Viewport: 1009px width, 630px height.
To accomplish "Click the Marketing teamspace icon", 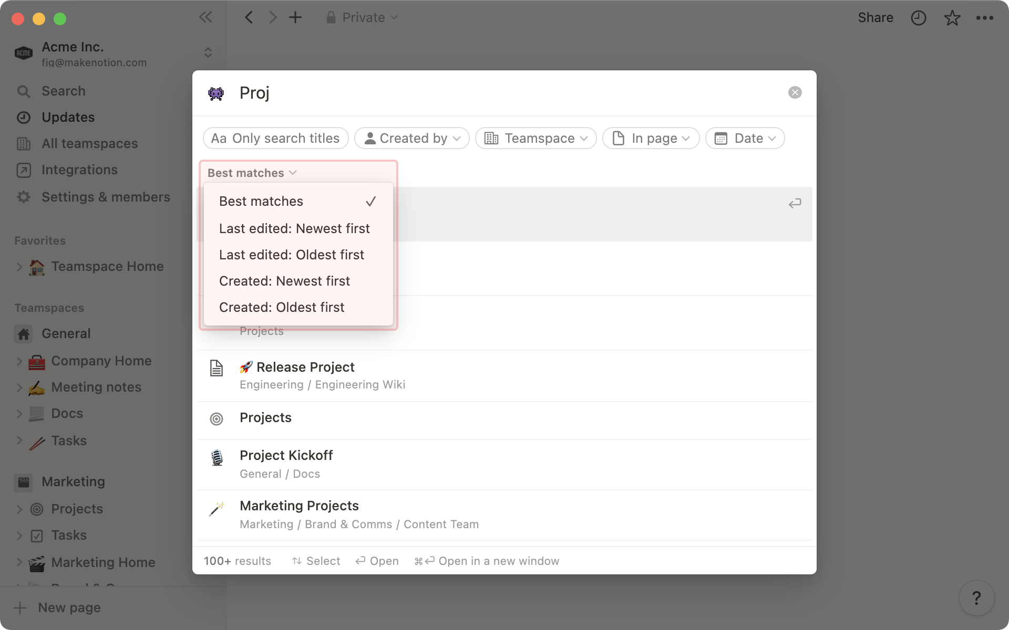I will coord(24,482).
